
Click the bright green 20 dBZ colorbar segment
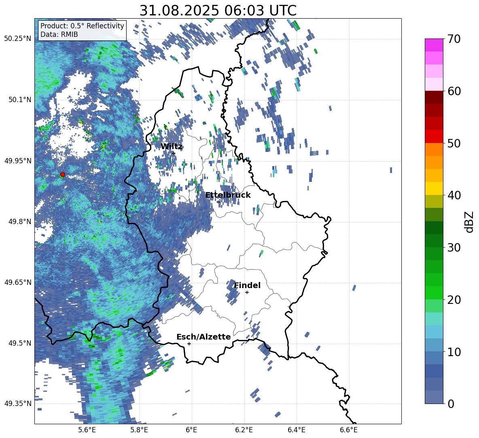(434, 293)
